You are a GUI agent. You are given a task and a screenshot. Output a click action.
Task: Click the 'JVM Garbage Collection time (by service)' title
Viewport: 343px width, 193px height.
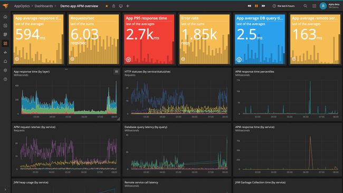260,182
